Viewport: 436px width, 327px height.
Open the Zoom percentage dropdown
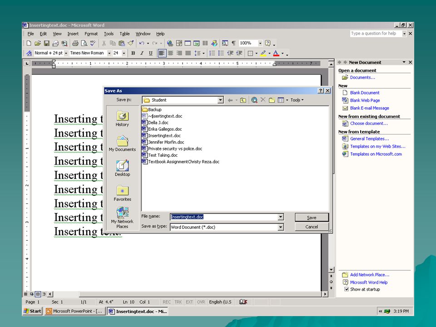(x=260, y=43)
